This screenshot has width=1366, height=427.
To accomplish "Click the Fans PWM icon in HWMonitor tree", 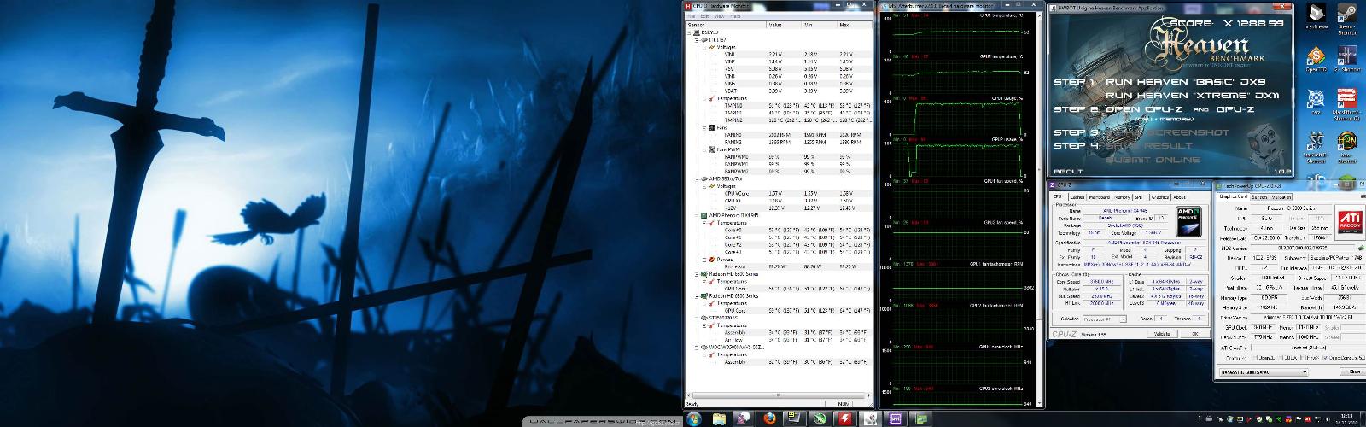I will (712, 149).
